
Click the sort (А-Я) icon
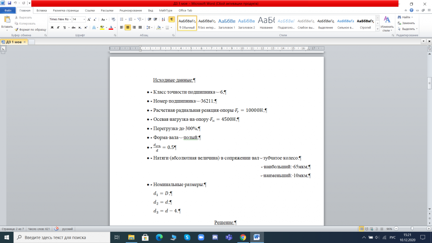(162, 19)
